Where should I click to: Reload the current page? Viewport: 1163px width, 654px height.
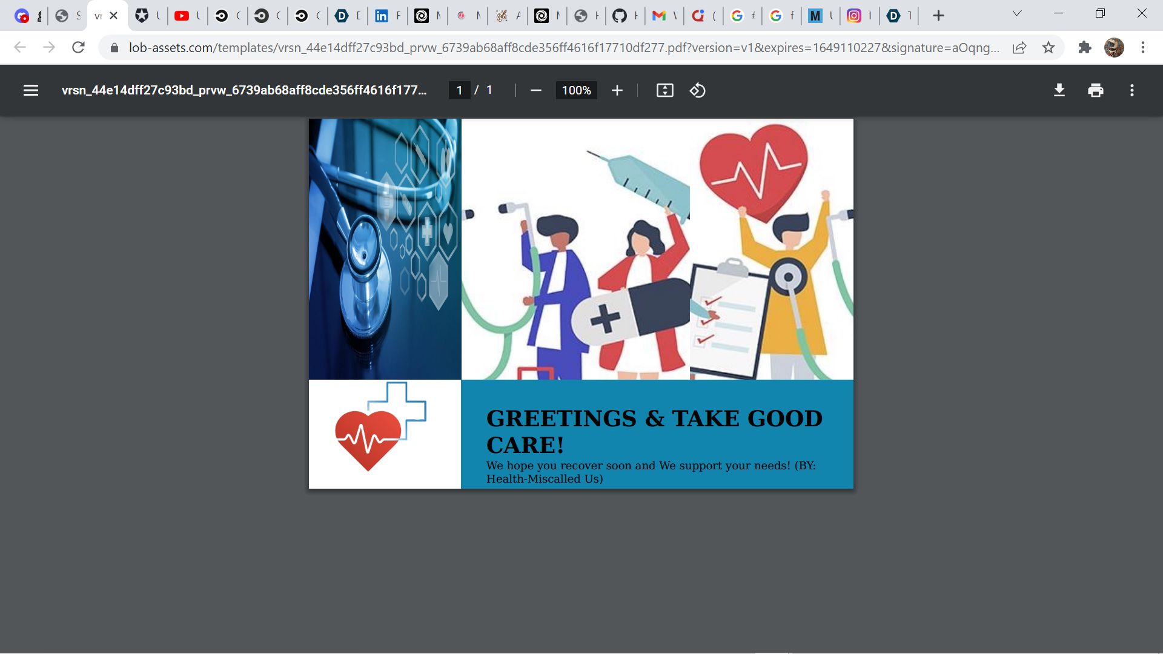coord(78,47)
